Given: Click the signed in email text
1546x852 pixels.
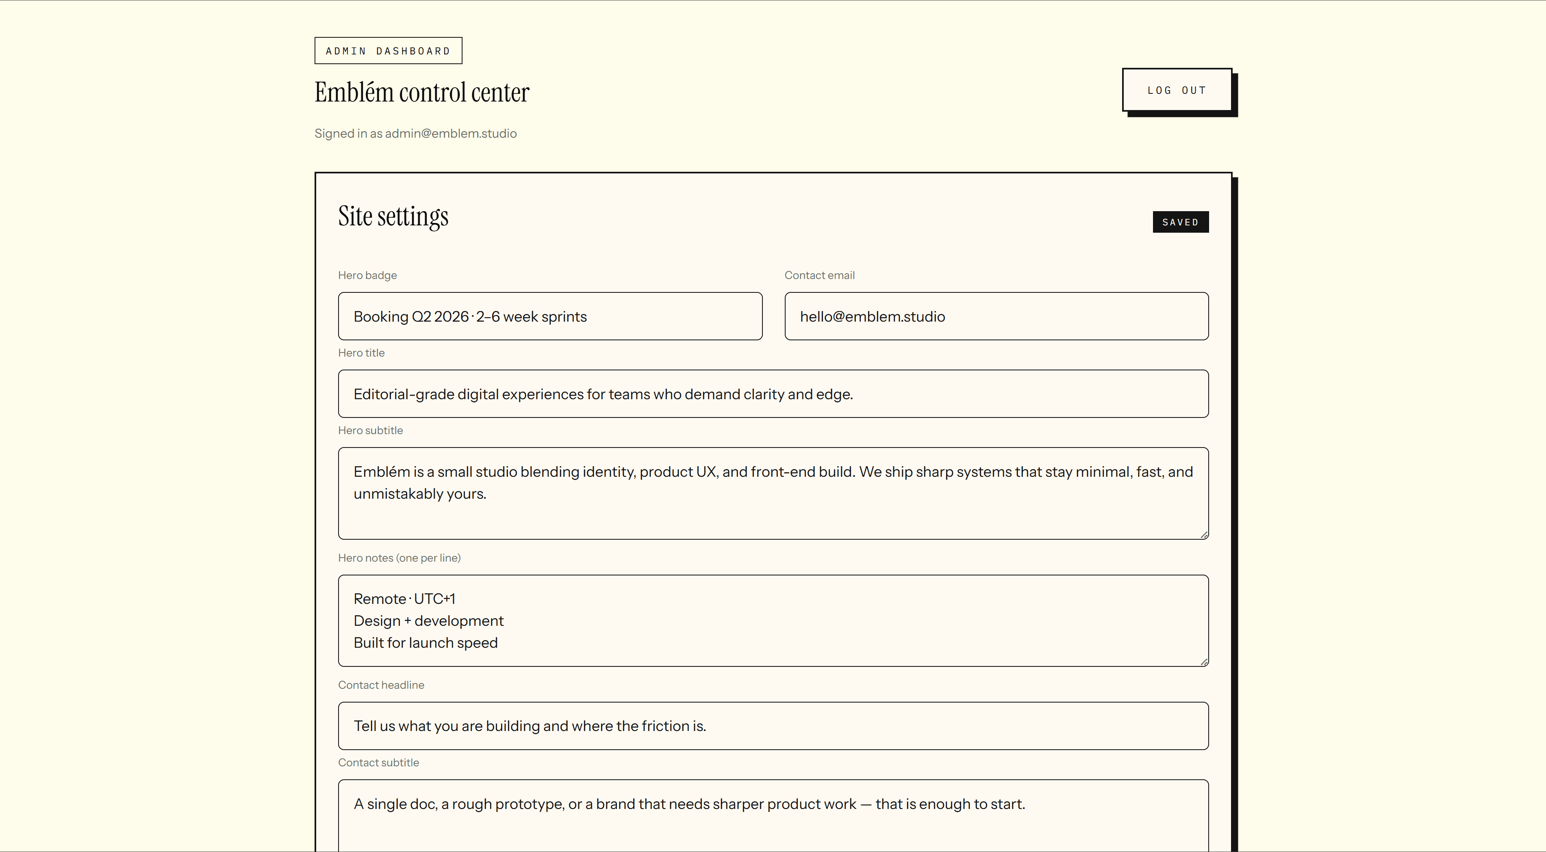Looking at the screenshot, I should [415, 133].
